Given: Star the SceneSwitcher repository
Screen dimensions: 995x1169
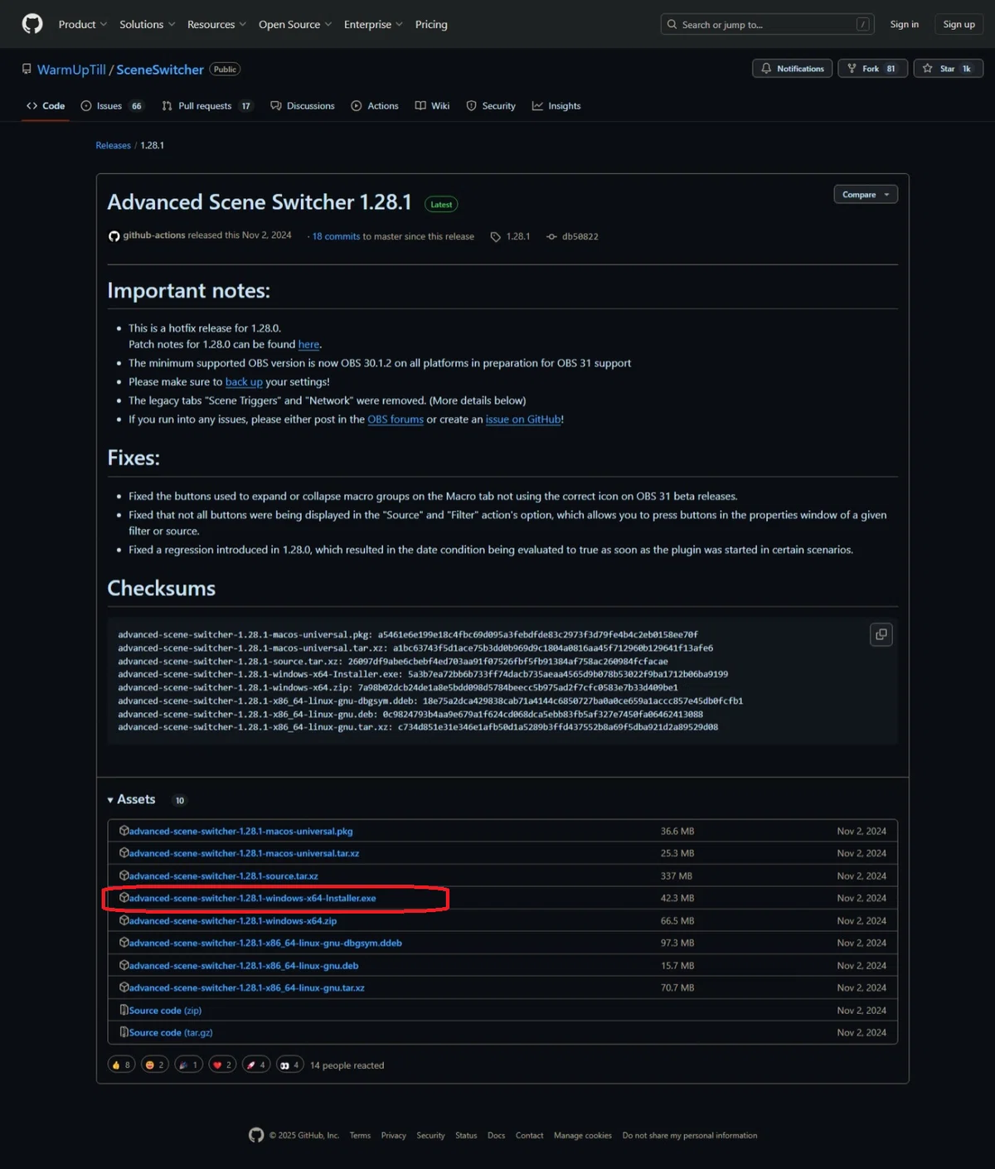Looking at the screenshot, I should [949, 69].
